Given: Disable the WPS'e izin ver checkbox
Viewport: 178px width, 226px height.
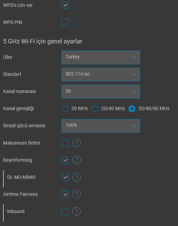Looking at the screenshot, I should [65, 5].
